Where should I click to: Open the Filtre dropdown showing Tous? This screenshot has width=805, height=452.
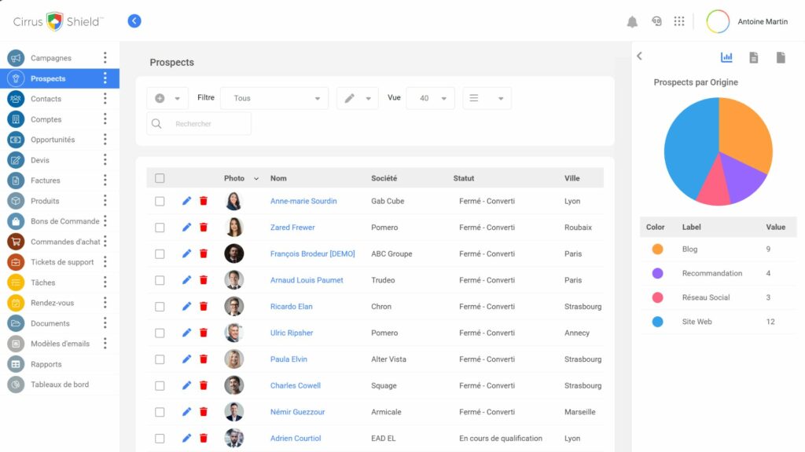coord(274,98)
